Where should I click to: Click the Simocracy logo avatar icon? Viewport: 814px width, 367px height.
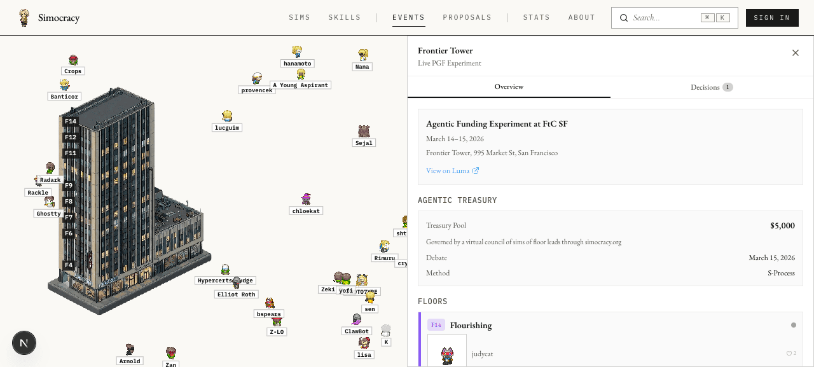click(24, 18)
